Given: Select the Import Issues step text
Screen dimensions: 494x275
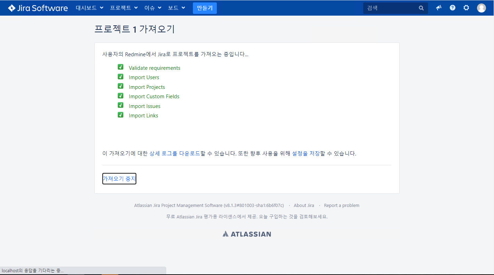Looking at the screenshot, I should click(145, 106).
